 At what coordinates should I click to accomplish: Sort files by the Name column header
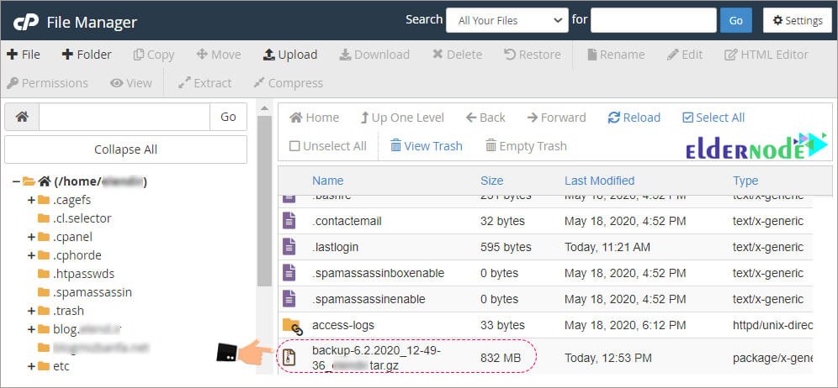327,181
